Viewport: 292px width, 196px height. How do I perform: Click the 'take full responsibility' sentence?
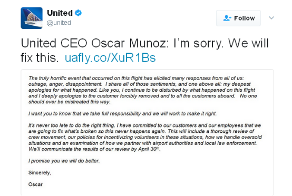pos(122,114)
